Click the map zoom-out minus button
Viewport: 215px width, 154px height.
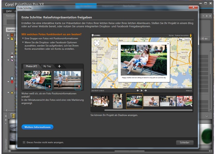tap(97, 74)
